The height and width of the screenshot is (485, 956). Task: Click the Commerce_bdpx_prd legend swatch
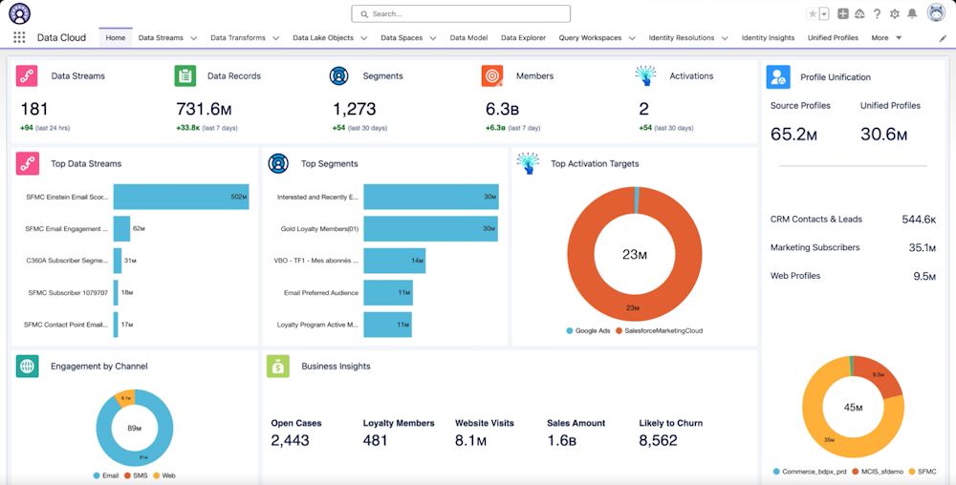tap(776, 472)
